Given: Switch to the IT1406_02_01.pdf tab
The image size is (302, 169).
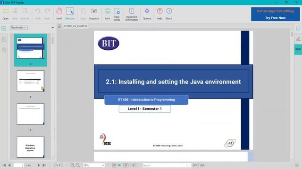Looking at the screenshot, I should point(74,26).
